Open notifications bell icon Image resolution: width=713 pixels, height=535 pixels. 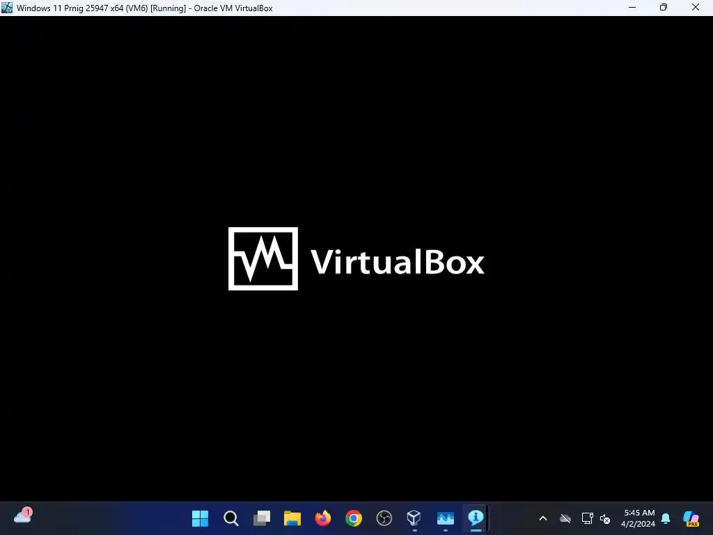click(666, 518)
